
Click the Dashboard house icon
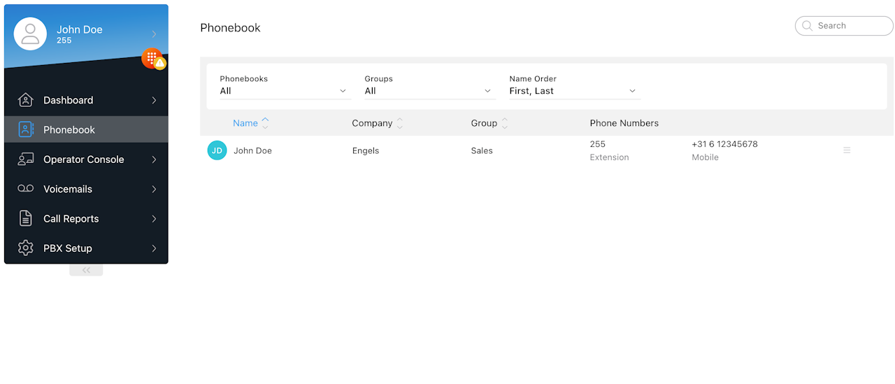click(x=25, y=100)
